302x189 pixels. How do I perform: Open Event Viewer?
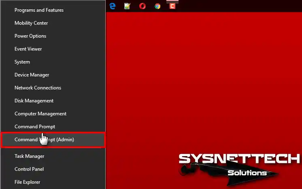53,49
